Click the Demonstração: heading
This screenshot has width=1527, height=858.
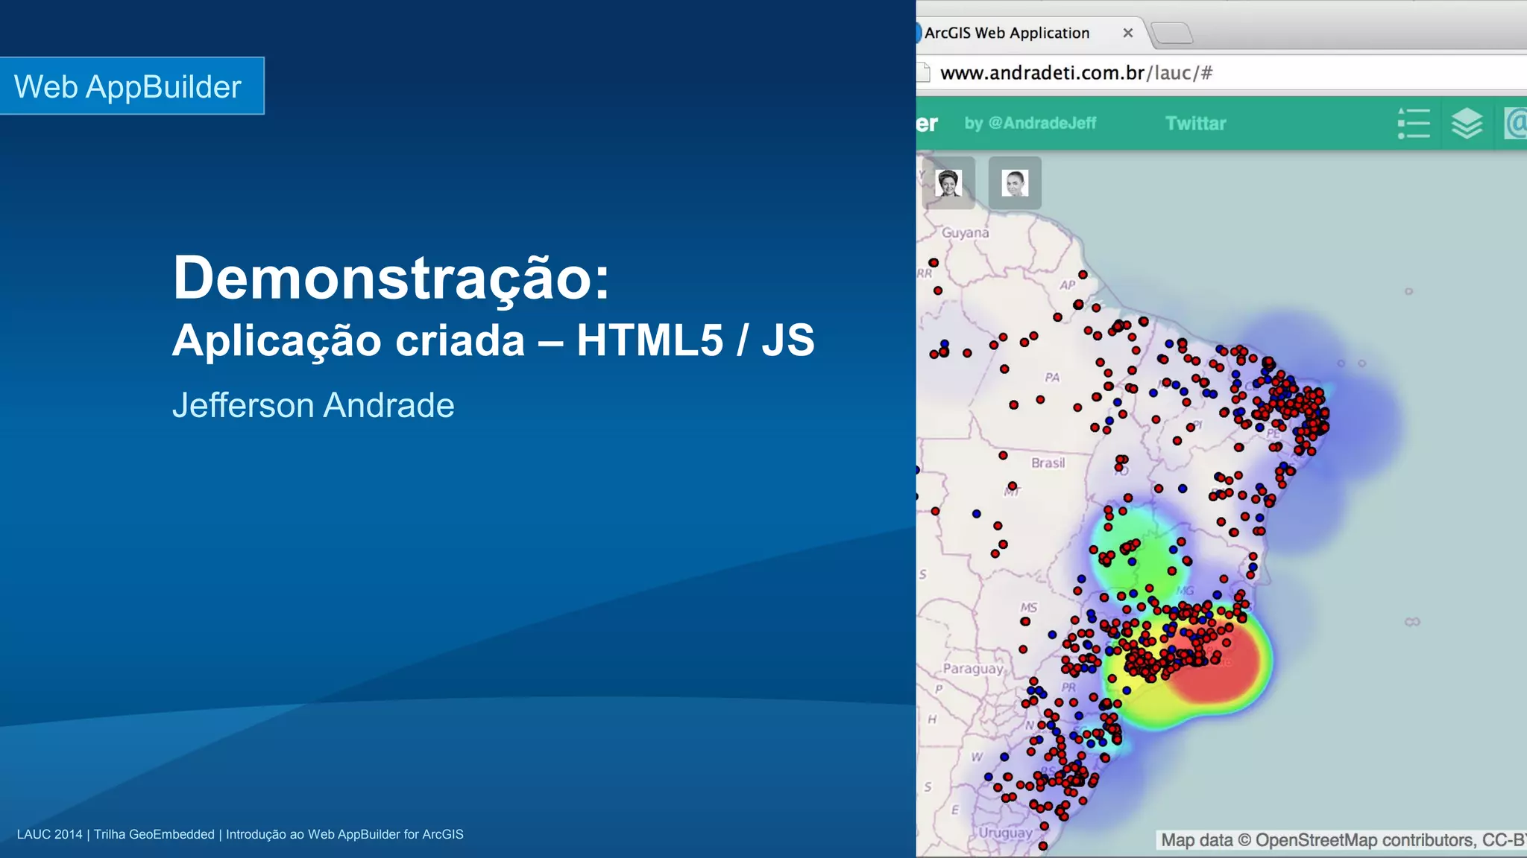click(x=391, y=278)
